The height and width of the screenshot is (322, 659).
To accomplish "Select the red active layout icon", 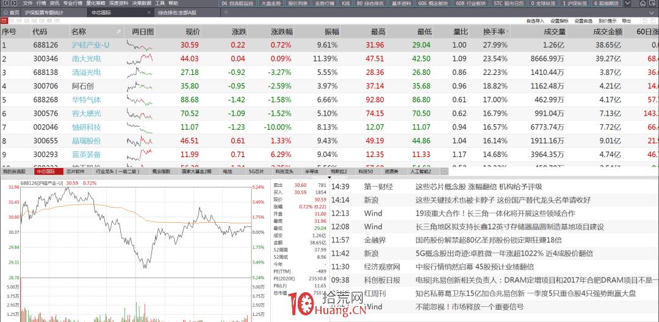I will (x=4, y=20).
